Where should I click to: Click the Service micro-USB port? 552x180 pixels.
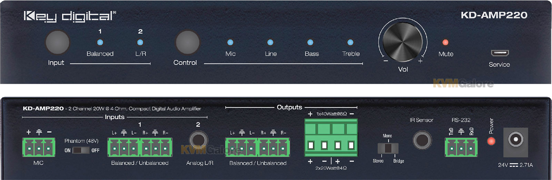(500, 53)
